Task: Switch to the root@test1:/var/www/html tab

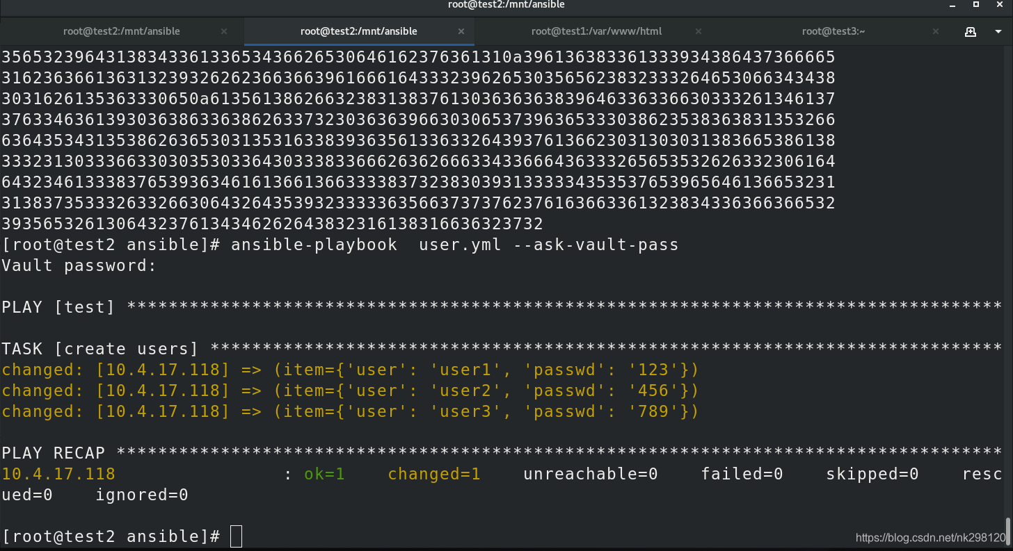Action: (x=596, y=31)
